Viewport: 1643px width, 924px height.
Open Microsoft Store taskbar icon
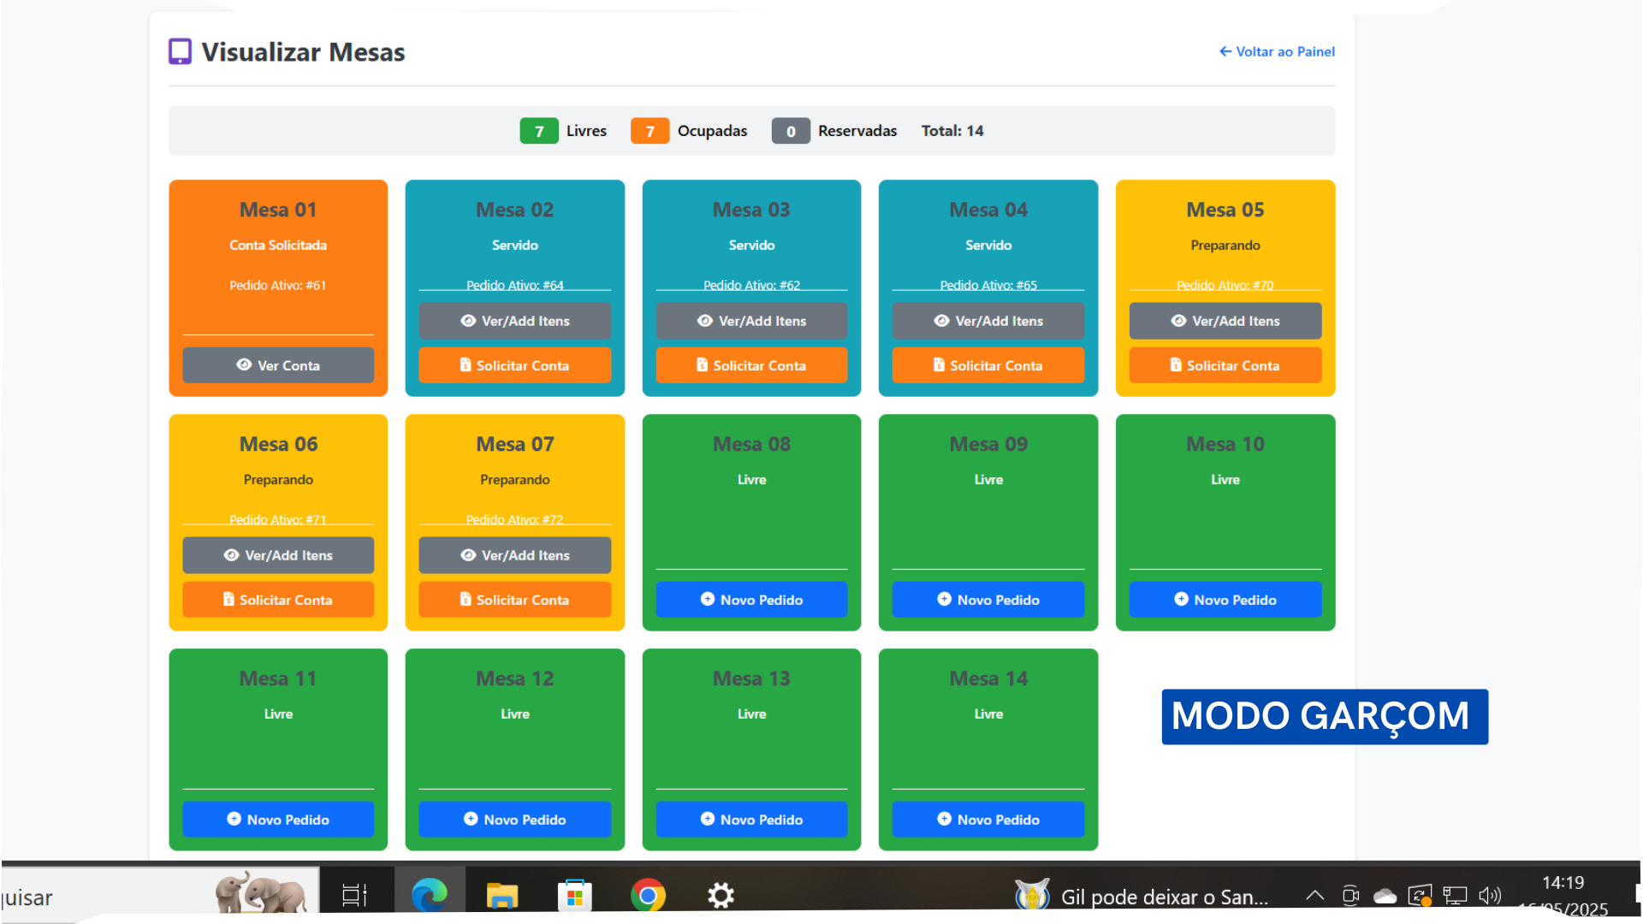[x=575, y=896]
